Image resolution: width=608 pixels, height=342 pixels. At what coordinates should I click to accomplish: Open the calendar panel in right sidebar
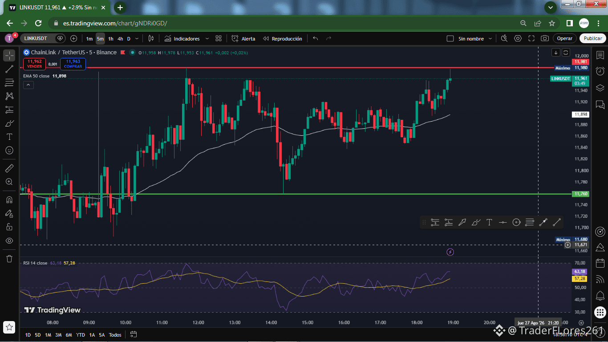(x=600, y=263)
